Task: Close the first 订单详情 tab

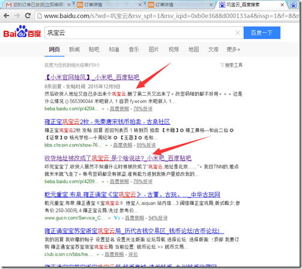Action: click(x=140, y=5)
